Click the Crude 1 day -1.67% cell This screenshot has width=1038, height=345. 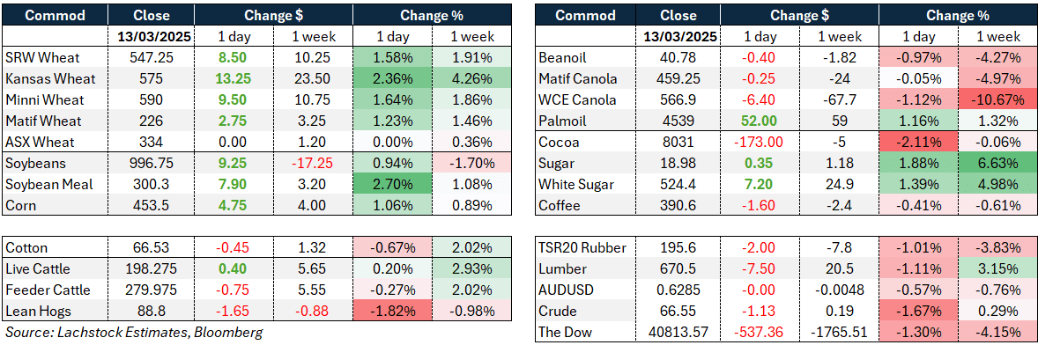[921, 312]
